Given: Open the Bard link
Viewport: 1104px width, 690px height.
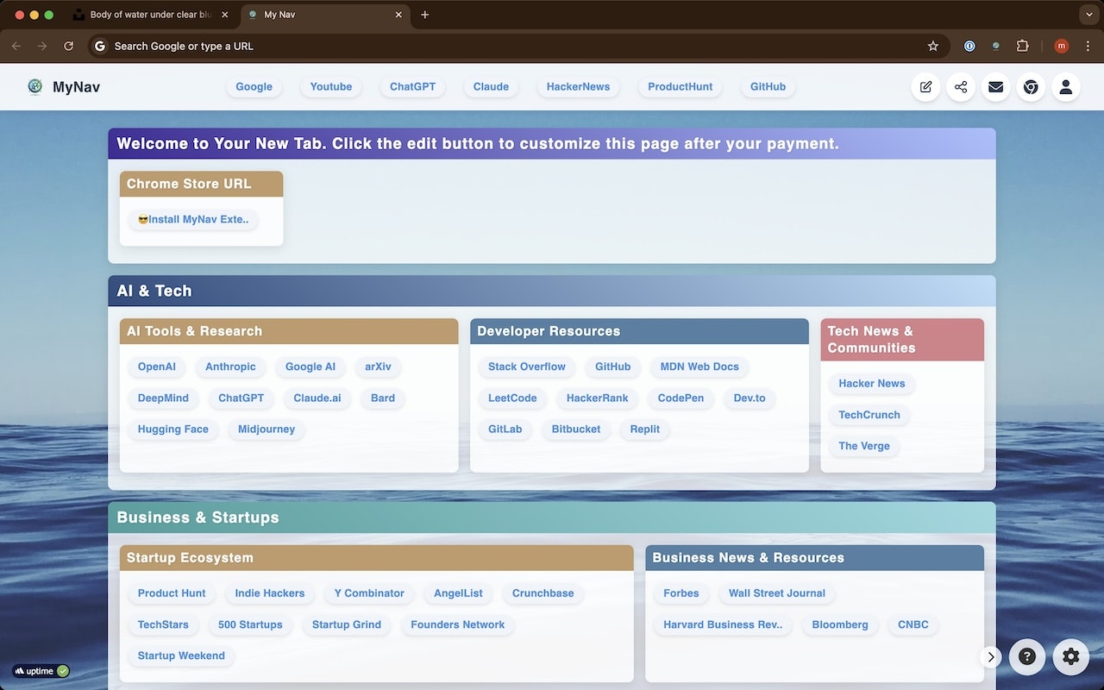Looking at the screenshot, I should 383,398.
